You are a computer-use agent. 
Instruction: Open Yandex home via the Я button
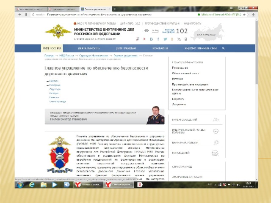tap(26, 15)
